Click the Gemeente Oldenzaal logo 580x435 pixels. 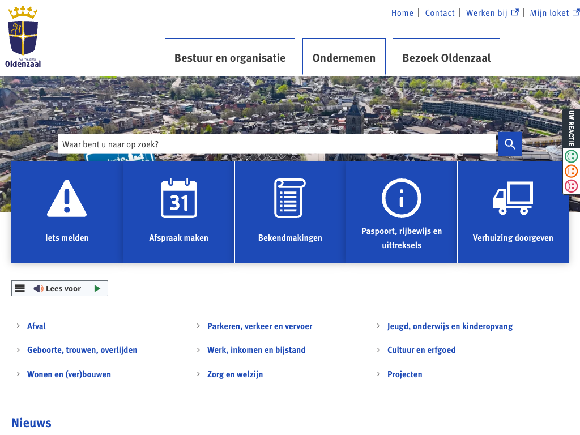pos(23,37)
